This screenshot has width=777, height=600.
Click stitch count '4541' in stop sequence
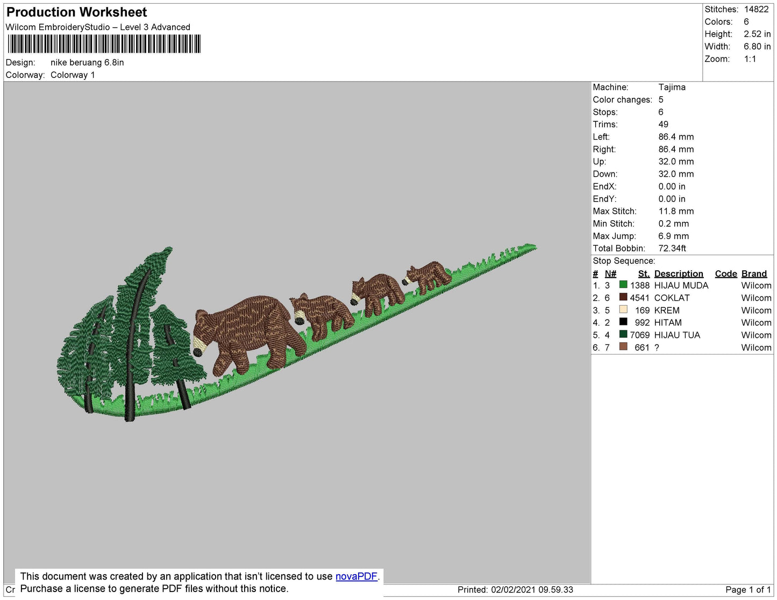[x=640, y=298]
